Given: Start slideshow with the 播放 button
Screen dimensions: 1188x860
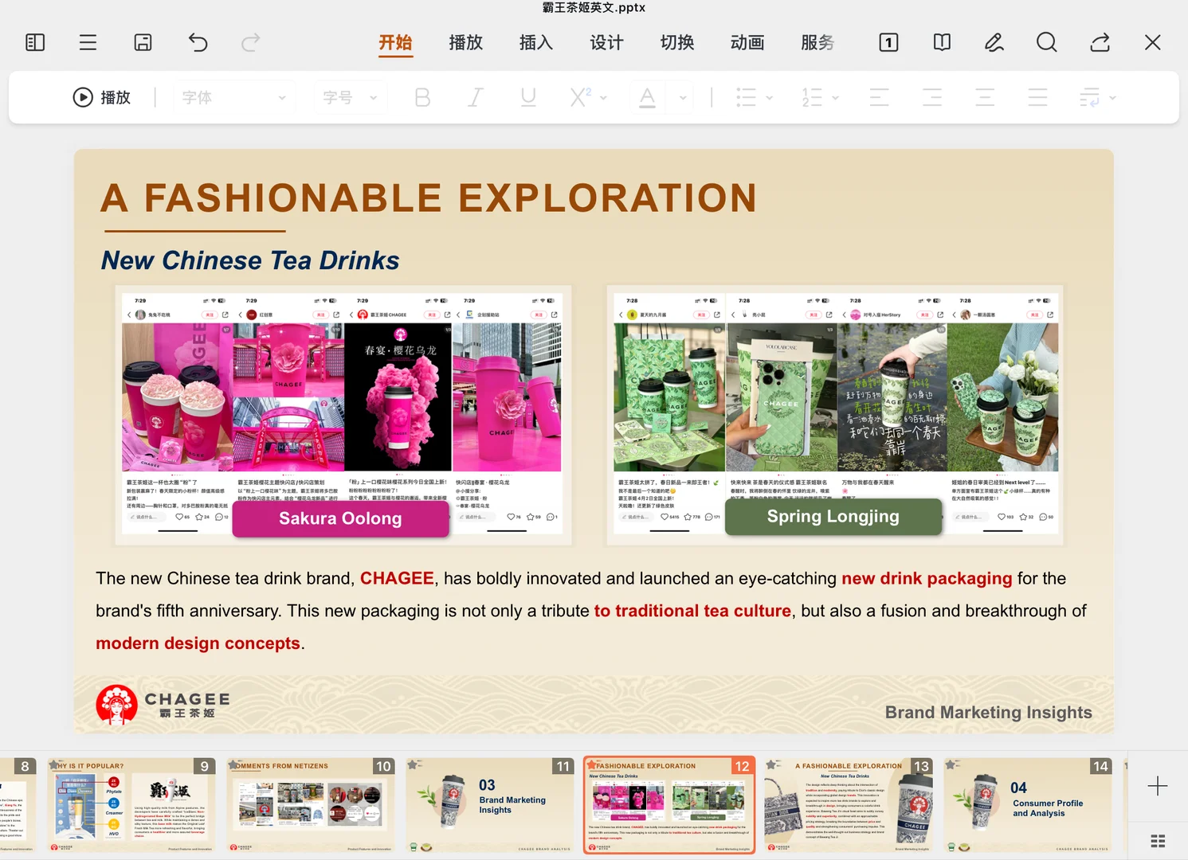Looking at the screenshot, I should [102, 97].
